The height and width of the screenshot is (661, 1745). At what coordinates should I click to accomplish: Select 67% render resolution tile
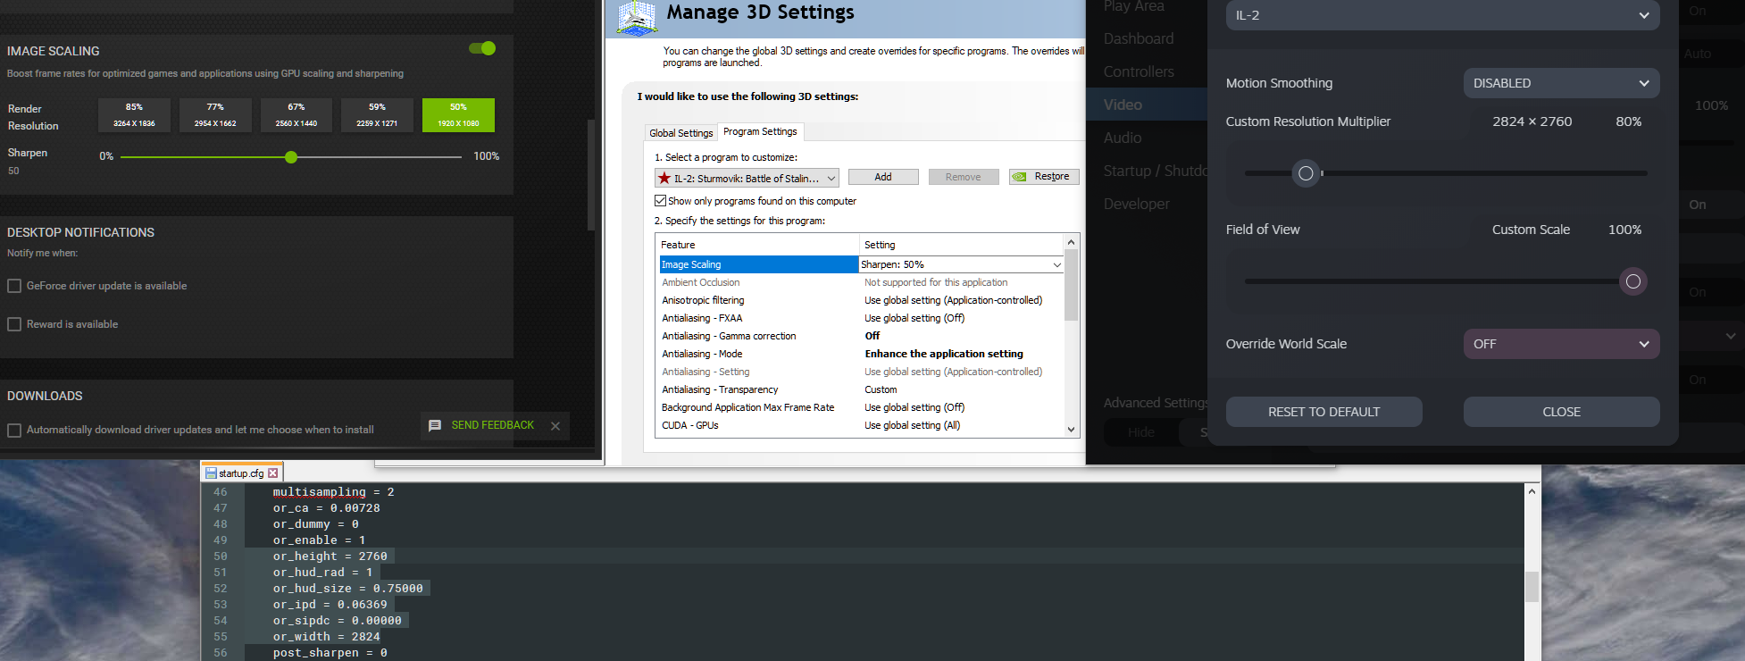click(296, 115)
